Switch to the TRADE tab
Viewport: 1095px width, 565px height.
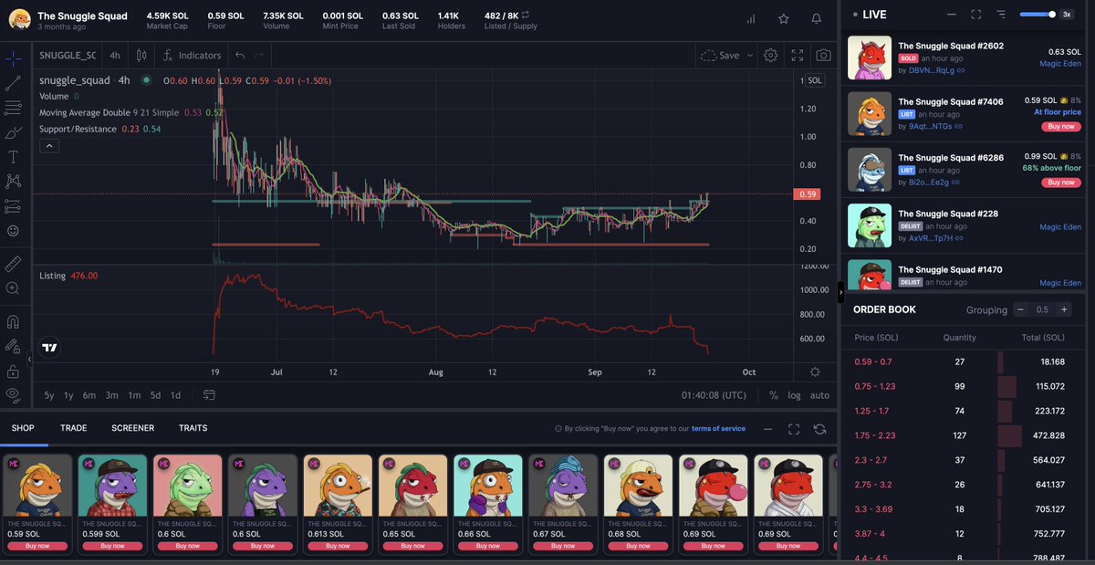(x=74, y=428)
